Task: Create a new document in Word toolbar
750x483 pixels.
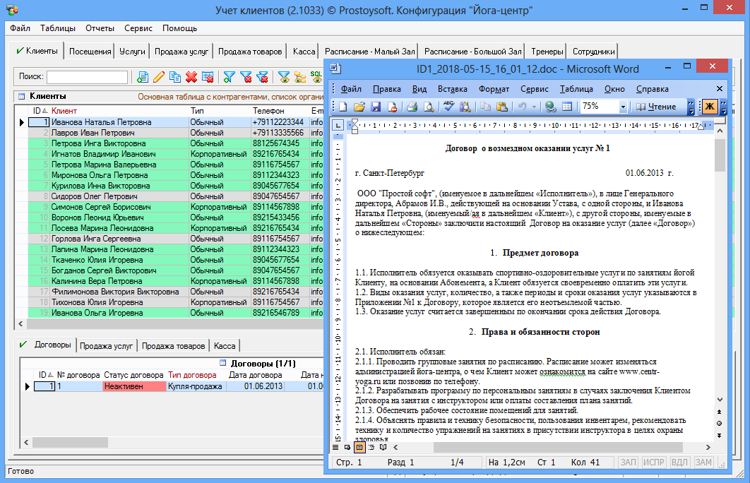Action: pos(343,107)
